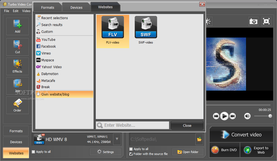Click the HD WMV 8 format icon
This screenshot has height=161, width=277.
pyautogui.click(x=39, y=139)
